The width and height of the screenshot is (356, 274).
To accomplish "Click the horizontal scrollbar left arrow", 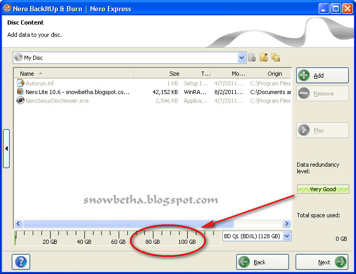I will [18, 223].
